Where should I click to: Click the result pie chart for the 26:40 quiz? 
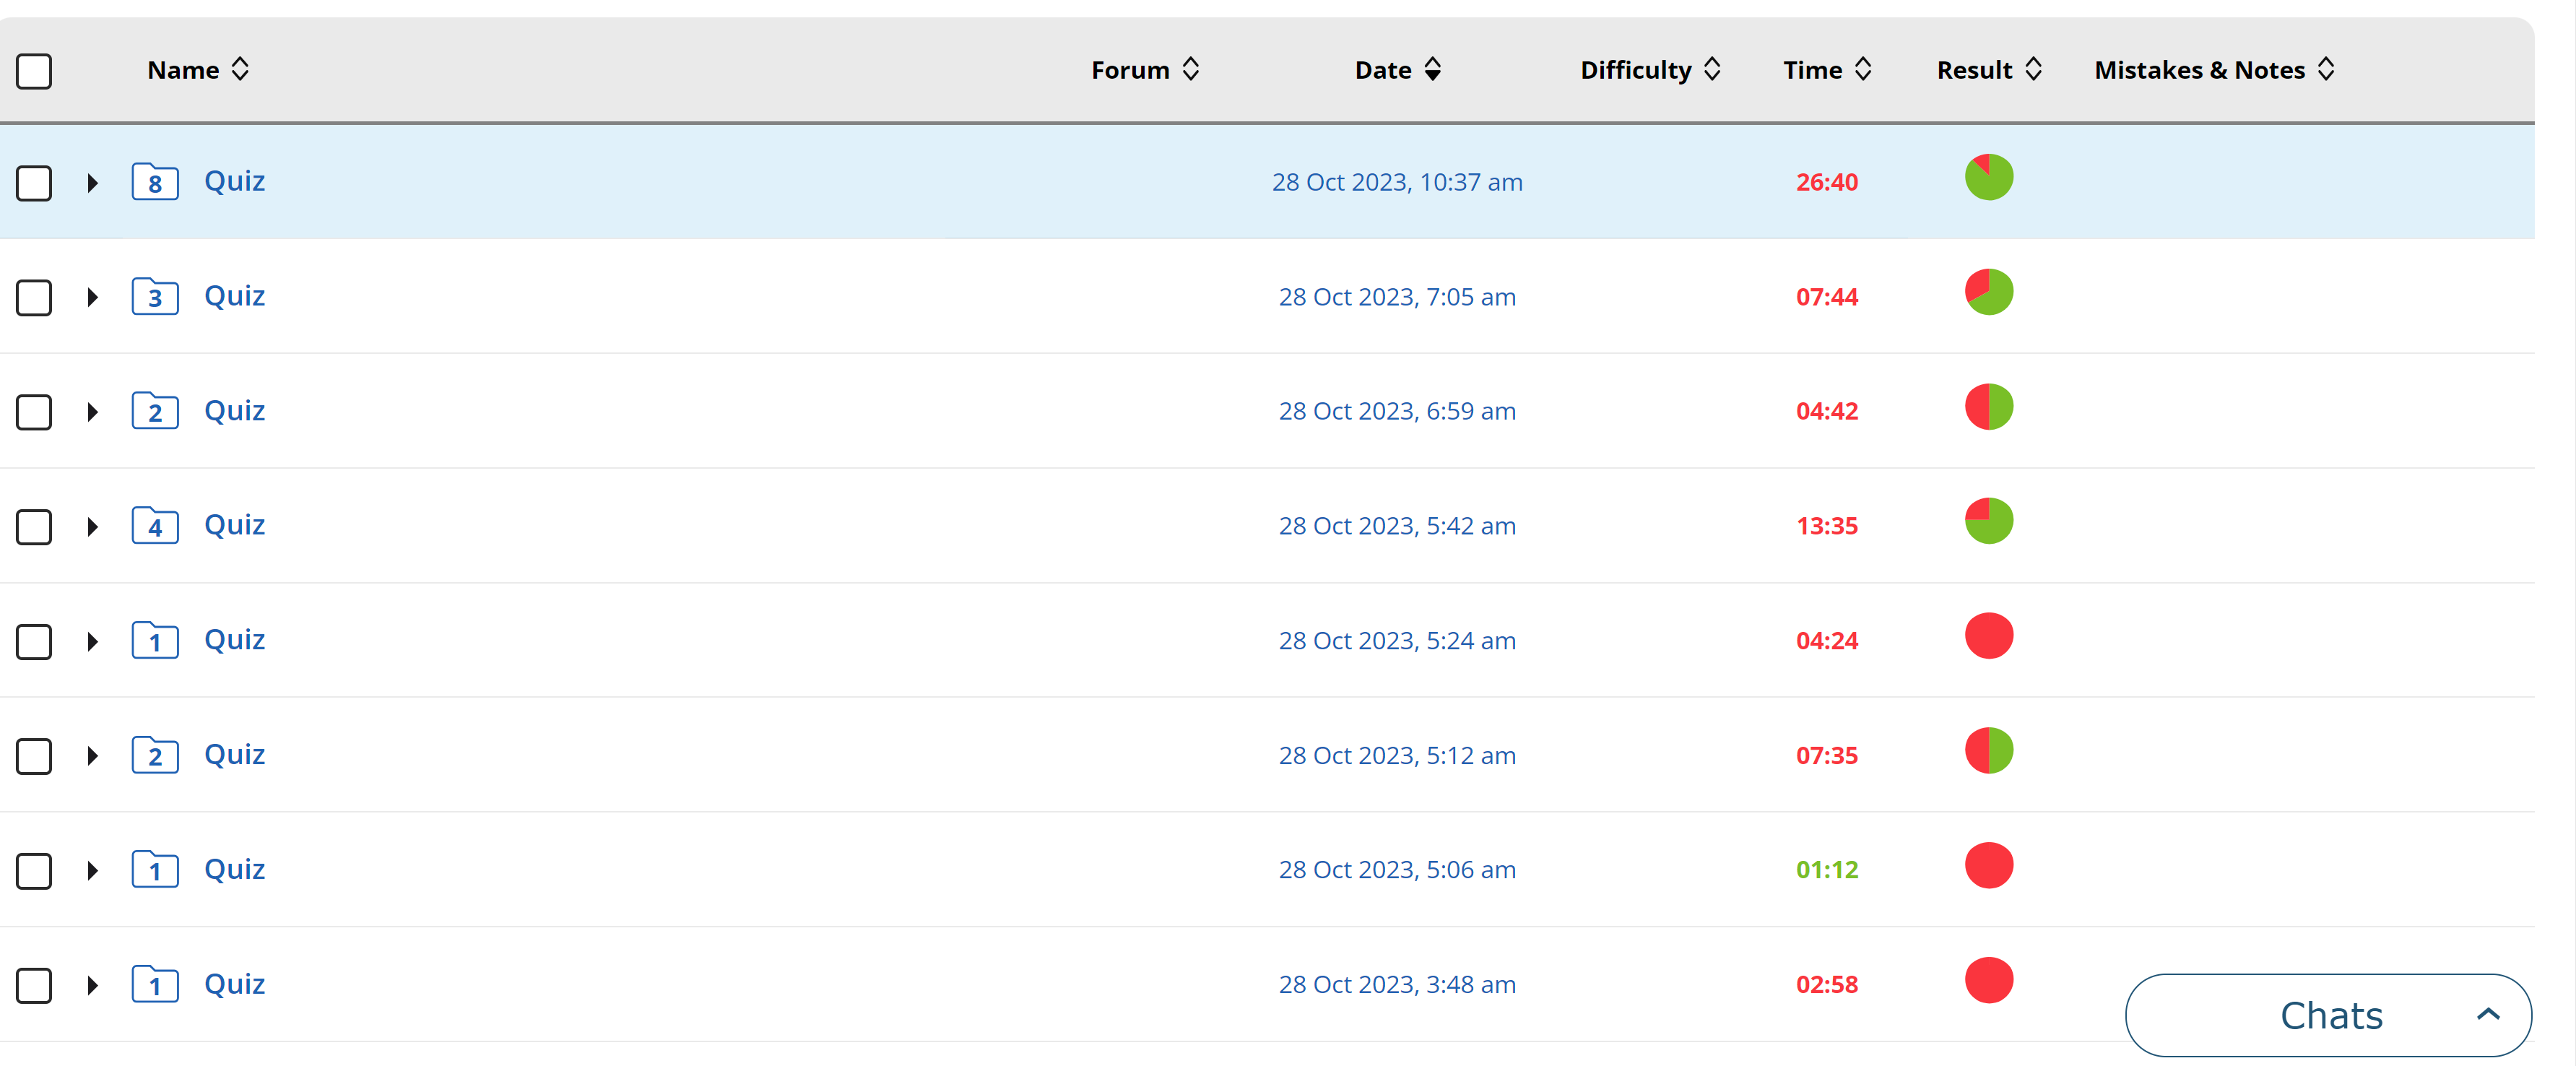coord(1988,178)
